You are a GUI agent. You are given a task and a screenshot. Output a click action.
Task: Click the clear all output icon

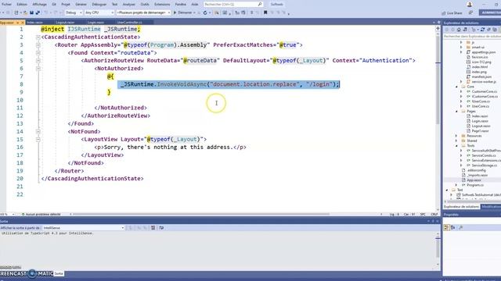153,228
